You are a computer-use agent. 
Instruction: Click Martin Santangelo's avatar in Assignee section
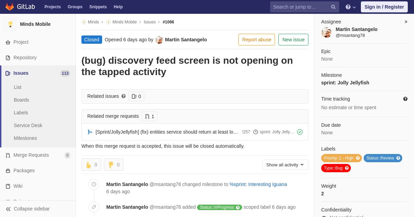pos(326,32)
